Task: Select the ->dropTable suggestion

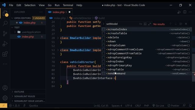Action: (x=147, y=69)
